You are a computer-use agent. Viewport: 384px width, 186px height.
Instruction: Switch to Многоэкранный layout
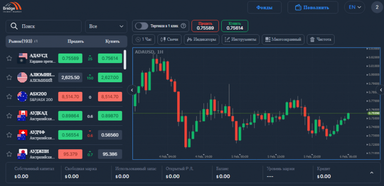click(283, 39)
